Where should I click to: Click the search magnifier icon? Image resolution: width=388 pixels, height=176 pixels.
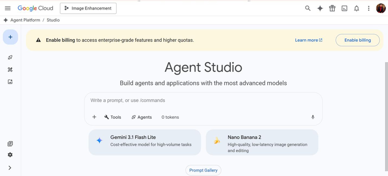click(308, 8)
